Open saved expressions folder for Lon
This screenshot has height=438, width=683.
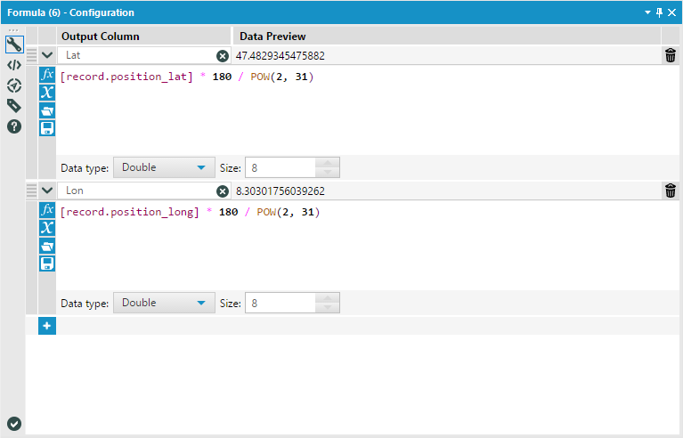point(47,246)
